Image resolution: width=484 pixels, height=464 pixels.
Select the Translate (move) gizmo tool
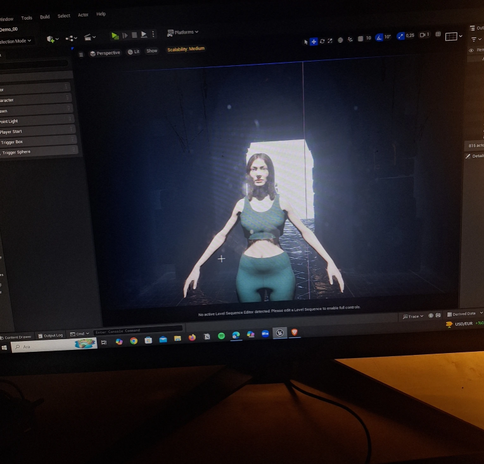tap(314, 41)
